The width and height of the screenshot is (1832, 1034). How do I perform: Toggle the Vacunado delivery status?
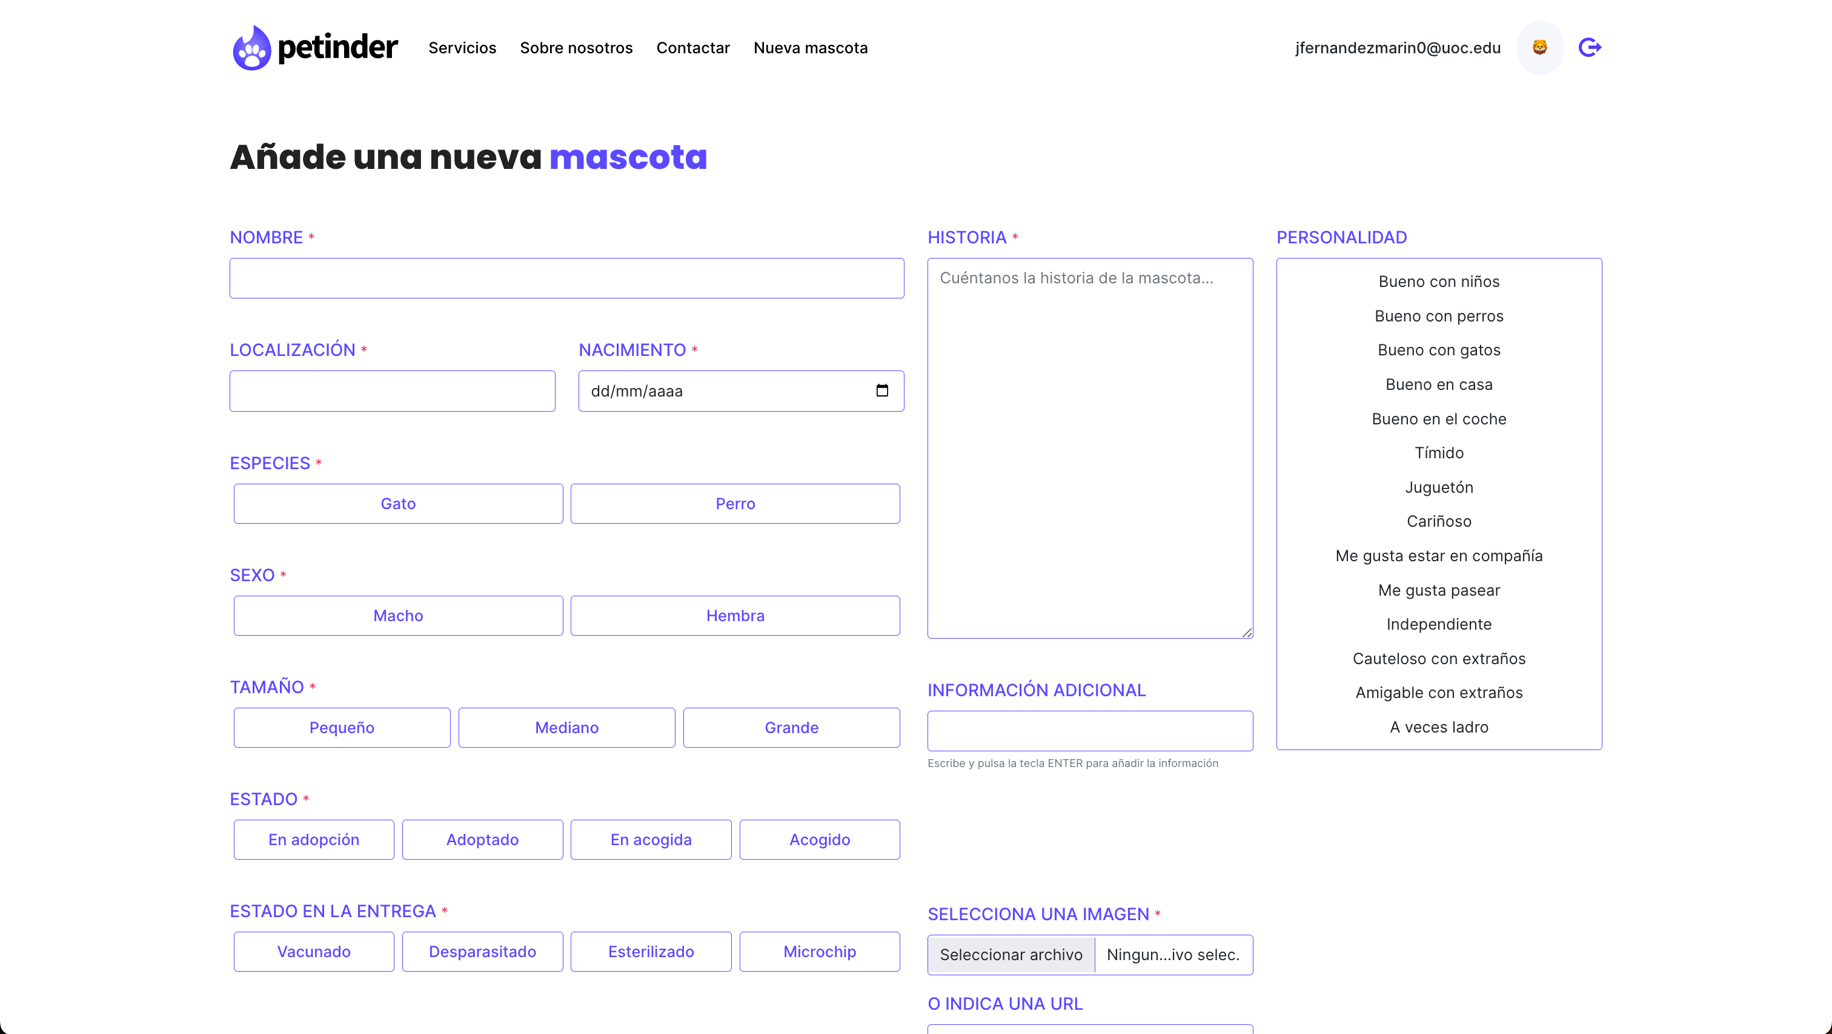[314, 951]
